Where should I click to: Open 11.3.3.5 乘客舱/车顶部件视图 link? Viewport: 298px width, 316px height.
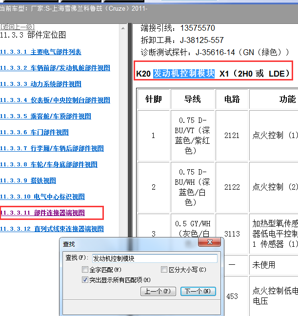click(45, 116)
